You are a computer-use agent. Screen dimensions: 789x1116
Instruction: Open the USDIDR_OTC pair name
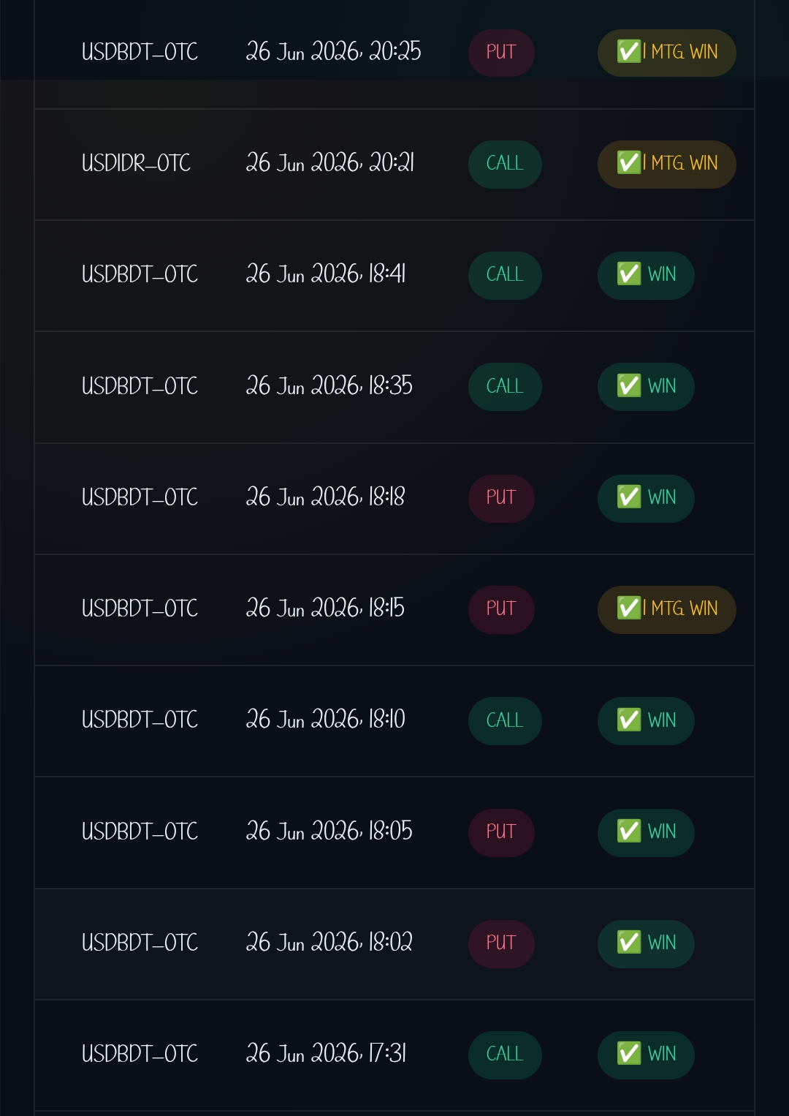coord(137,163)
